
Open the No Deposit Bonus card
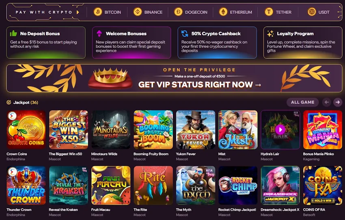[46, 43]
